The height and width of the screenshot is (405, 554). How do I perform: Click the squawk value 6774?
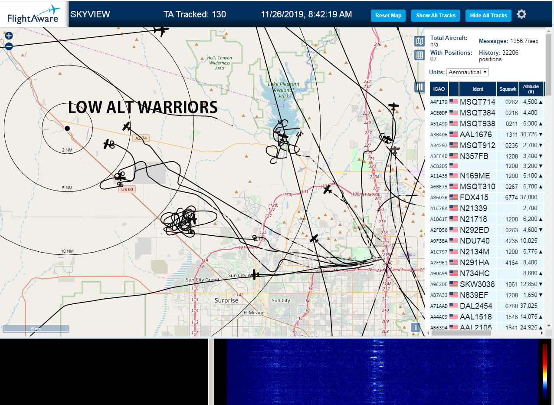(511, 198)
